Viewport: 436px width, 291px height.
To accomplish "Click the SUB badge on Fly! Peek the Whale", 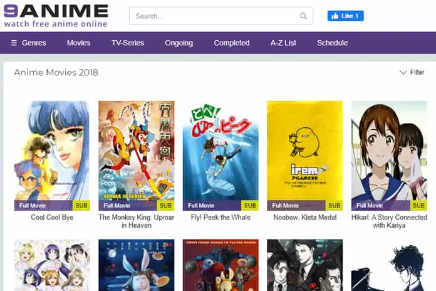I will tap(250, 206).
